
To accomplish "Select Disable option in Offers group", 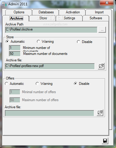I will (82, 84).
